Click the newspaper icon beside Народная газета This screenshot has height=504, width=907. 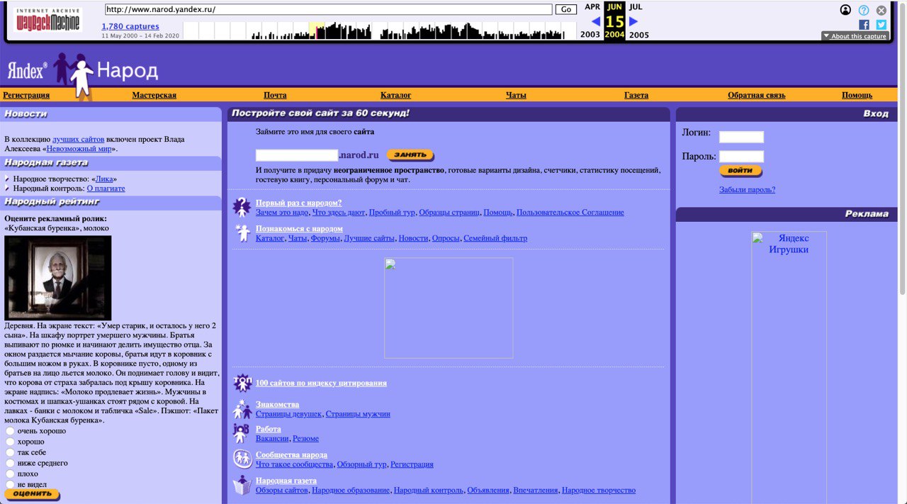click(x=242, y=485)
